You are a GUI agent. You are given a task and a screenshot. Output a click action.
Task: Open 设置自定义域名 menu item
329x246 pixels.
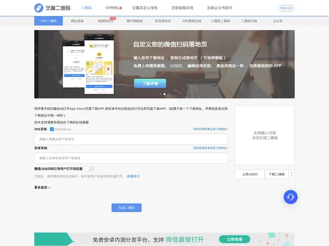[x=145, y=8]
